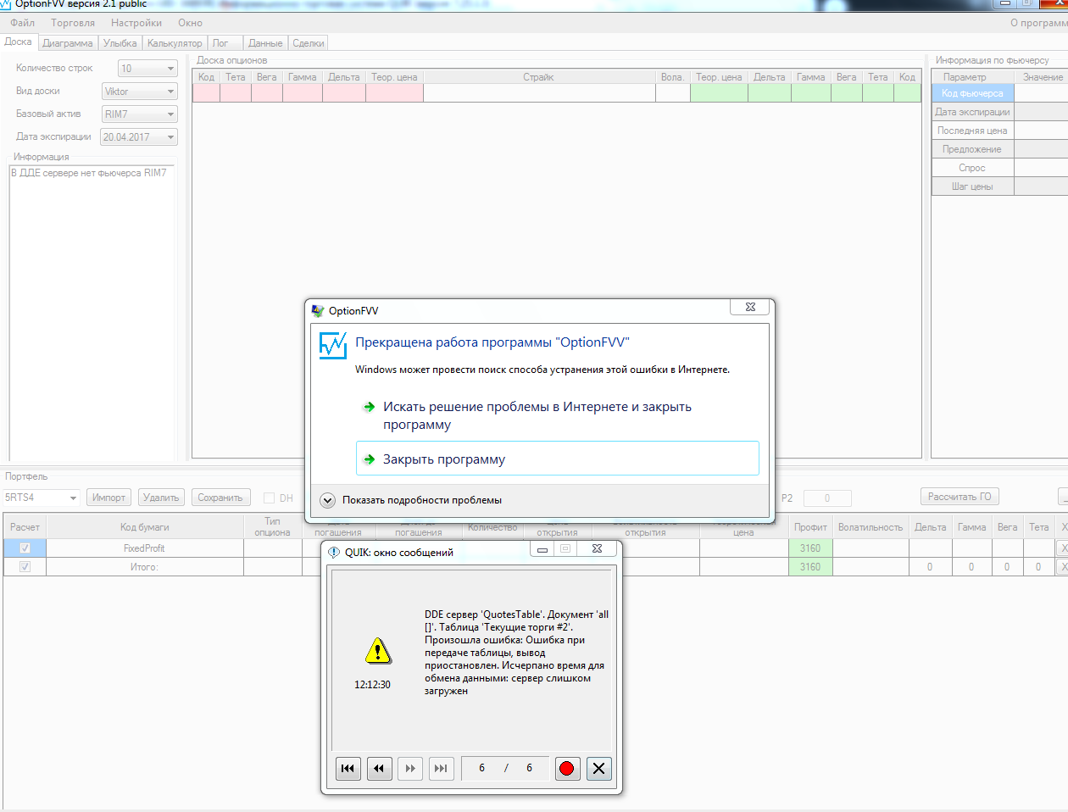
Task: Click green arrow beside 'Искать решение проблемы'
Action: click(369, 407)
